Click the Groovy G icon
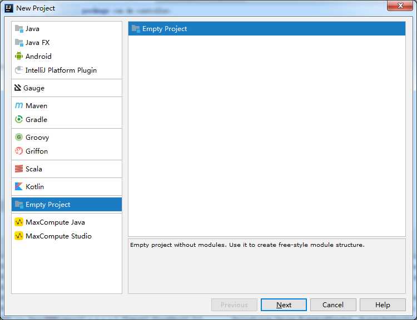 tap(19, 137)
